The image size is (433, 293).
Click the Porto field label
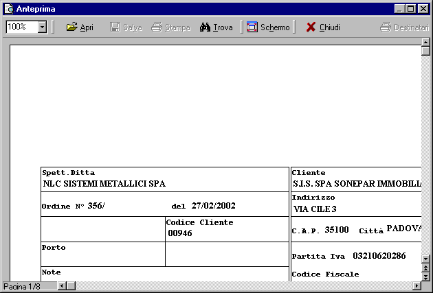[54, 247]
